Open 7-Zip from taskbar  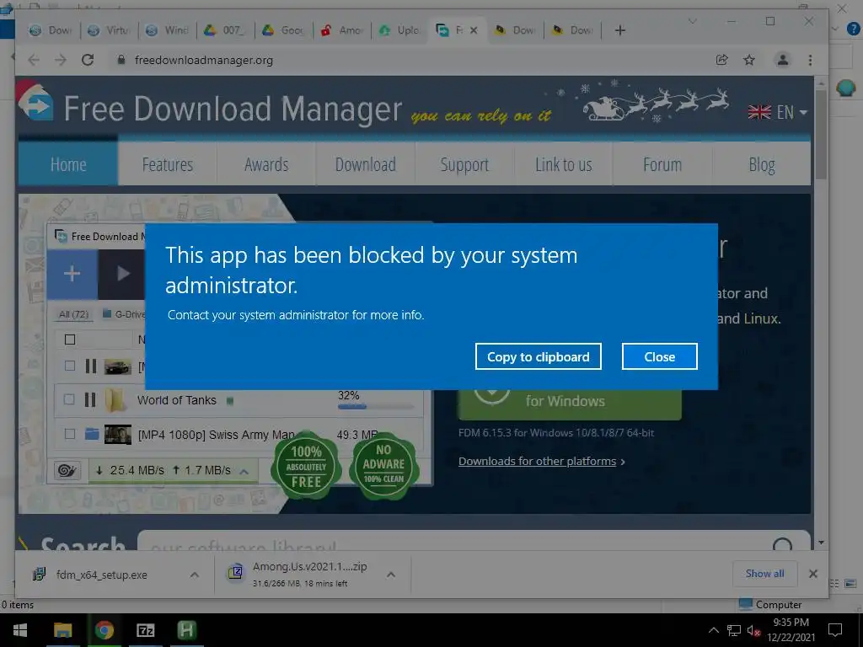pos(145,630)
